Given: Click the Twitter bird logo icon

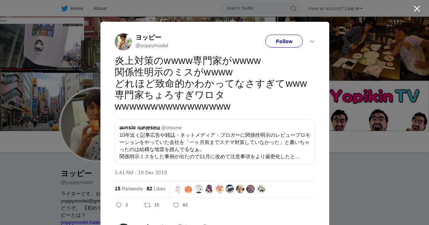Looking at the screenshot, I should coord(64,9).
